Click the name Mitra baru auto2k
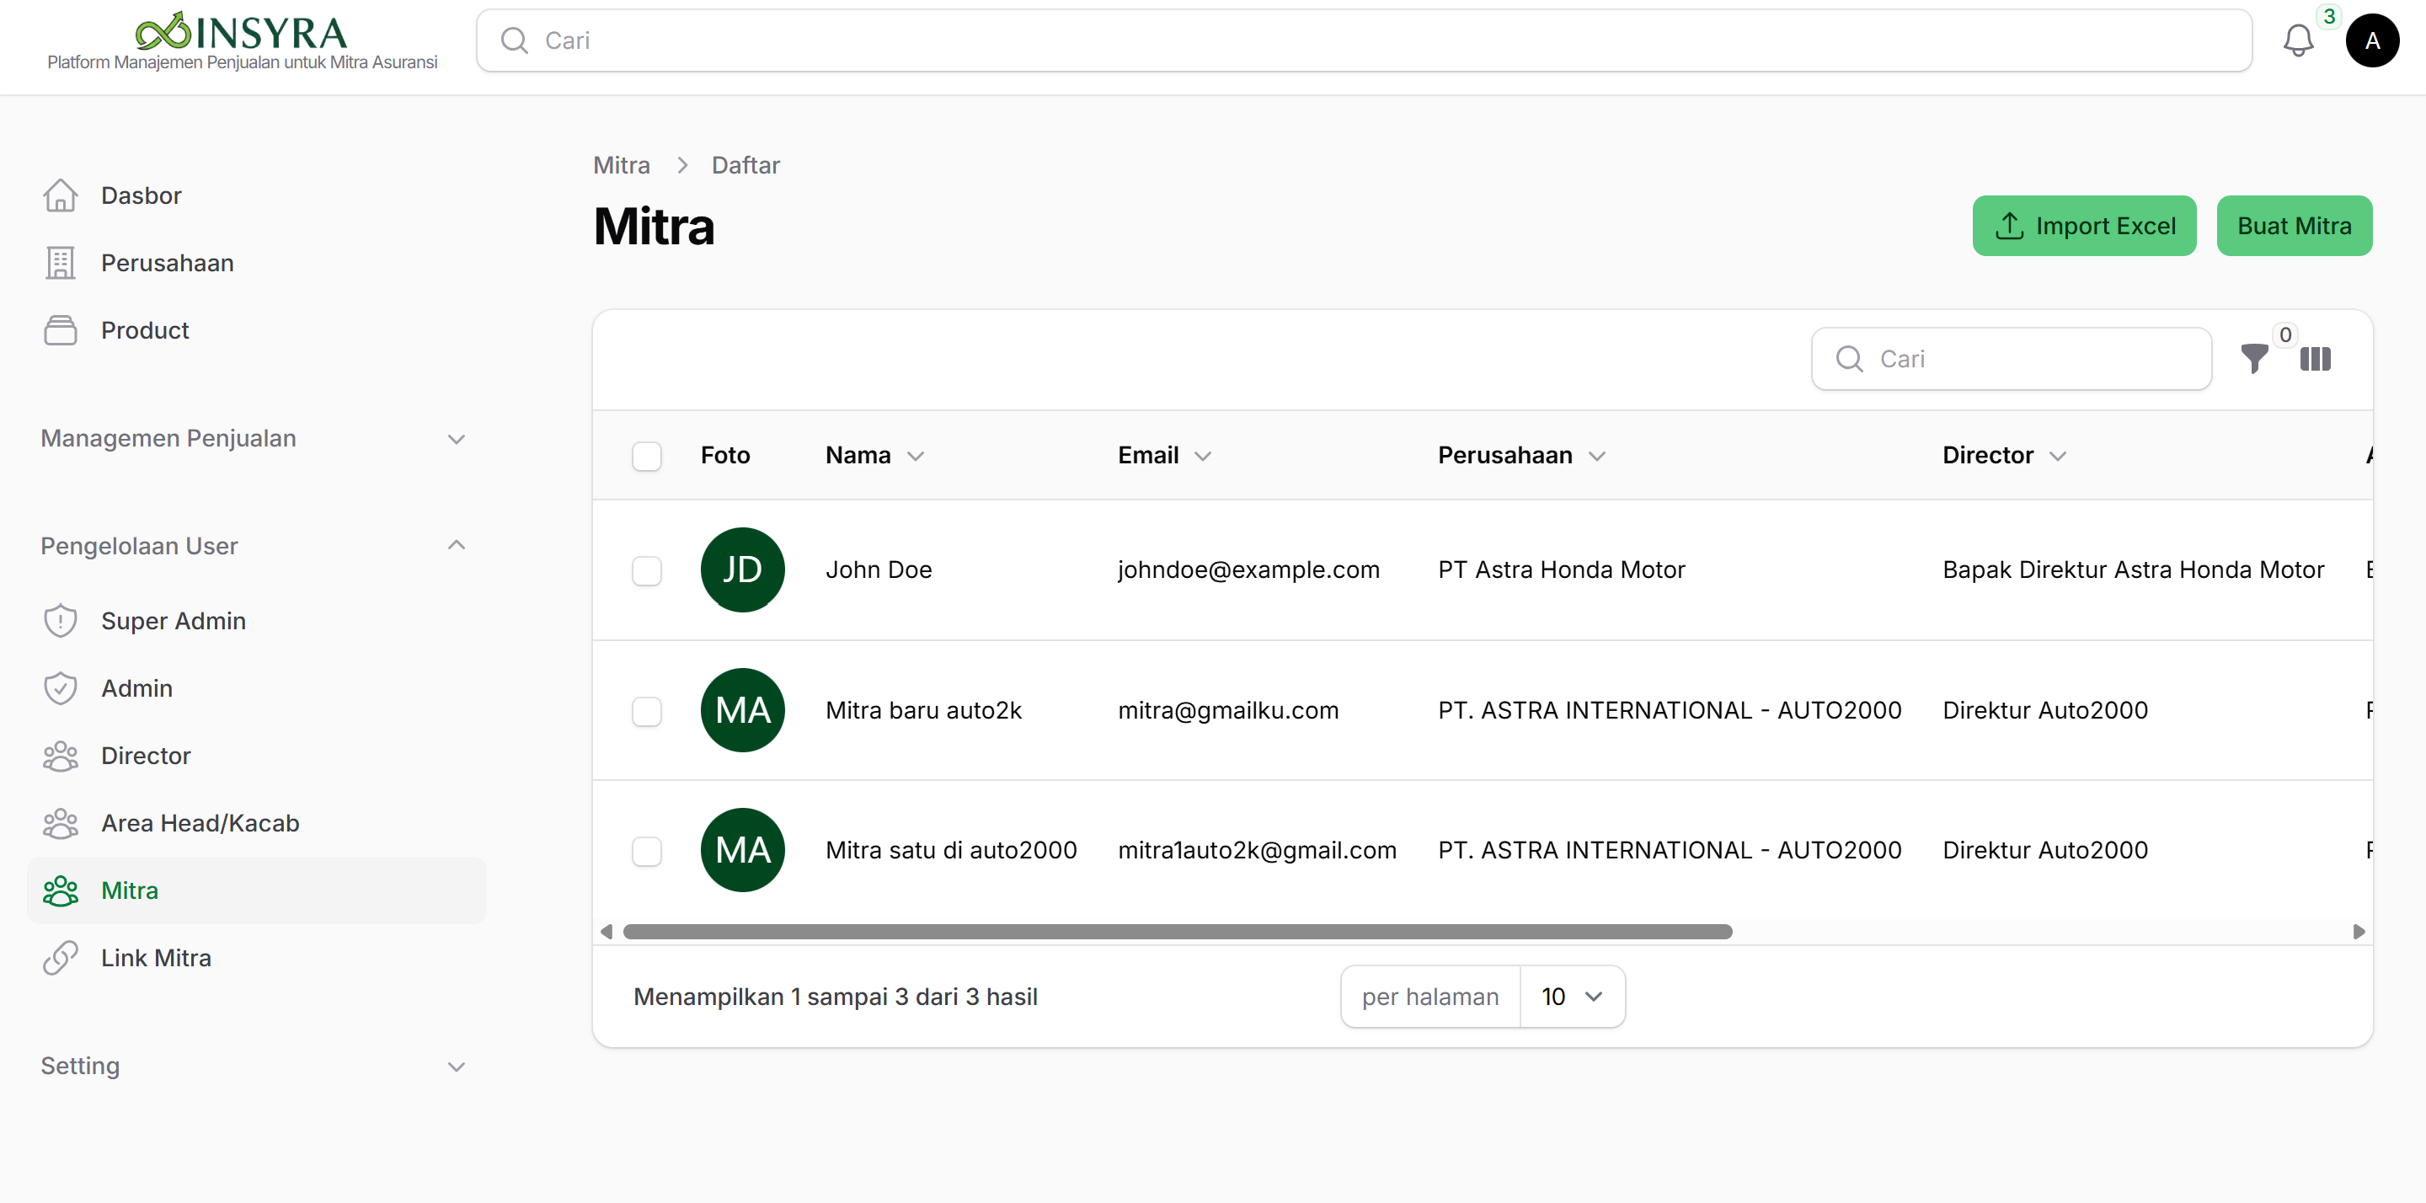 point(924,710)
